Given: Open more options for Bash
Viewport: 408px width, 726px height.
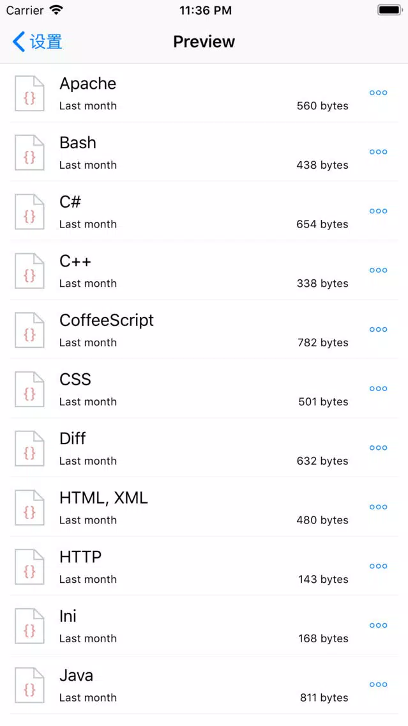Looking at the screenshot, I should point(378,152).
